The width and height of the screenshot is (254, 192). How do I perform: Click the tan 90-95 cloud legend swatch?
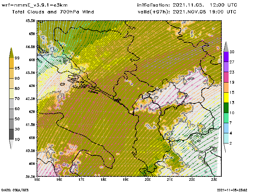(x=12, y=74)
